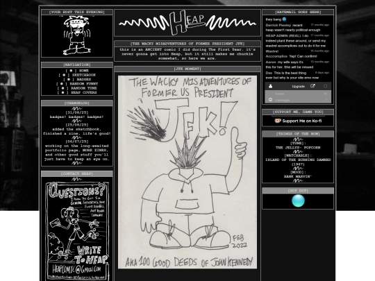
Task: Select the RANDOM FUNNY bullet marker
Action: pos(62,84)
